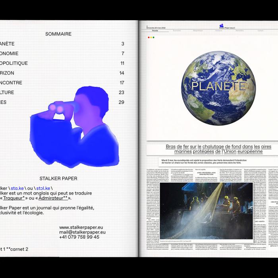Switch to the Économie tab
Viewport: 278px width, 278px height.
click(x=177, y=31)
